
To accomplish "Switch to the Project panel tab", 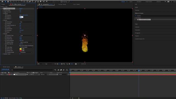I will [3, 4].
